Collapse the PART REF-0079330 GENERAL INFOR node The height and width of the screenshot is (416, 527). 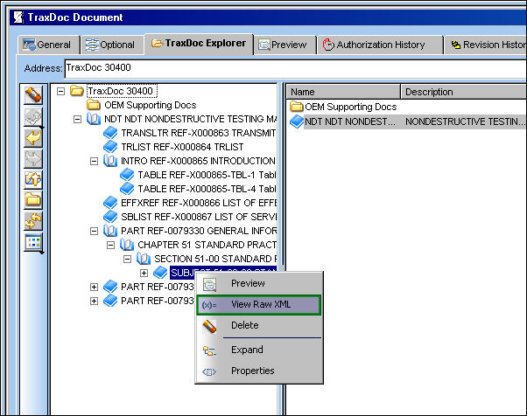(95, 231)
